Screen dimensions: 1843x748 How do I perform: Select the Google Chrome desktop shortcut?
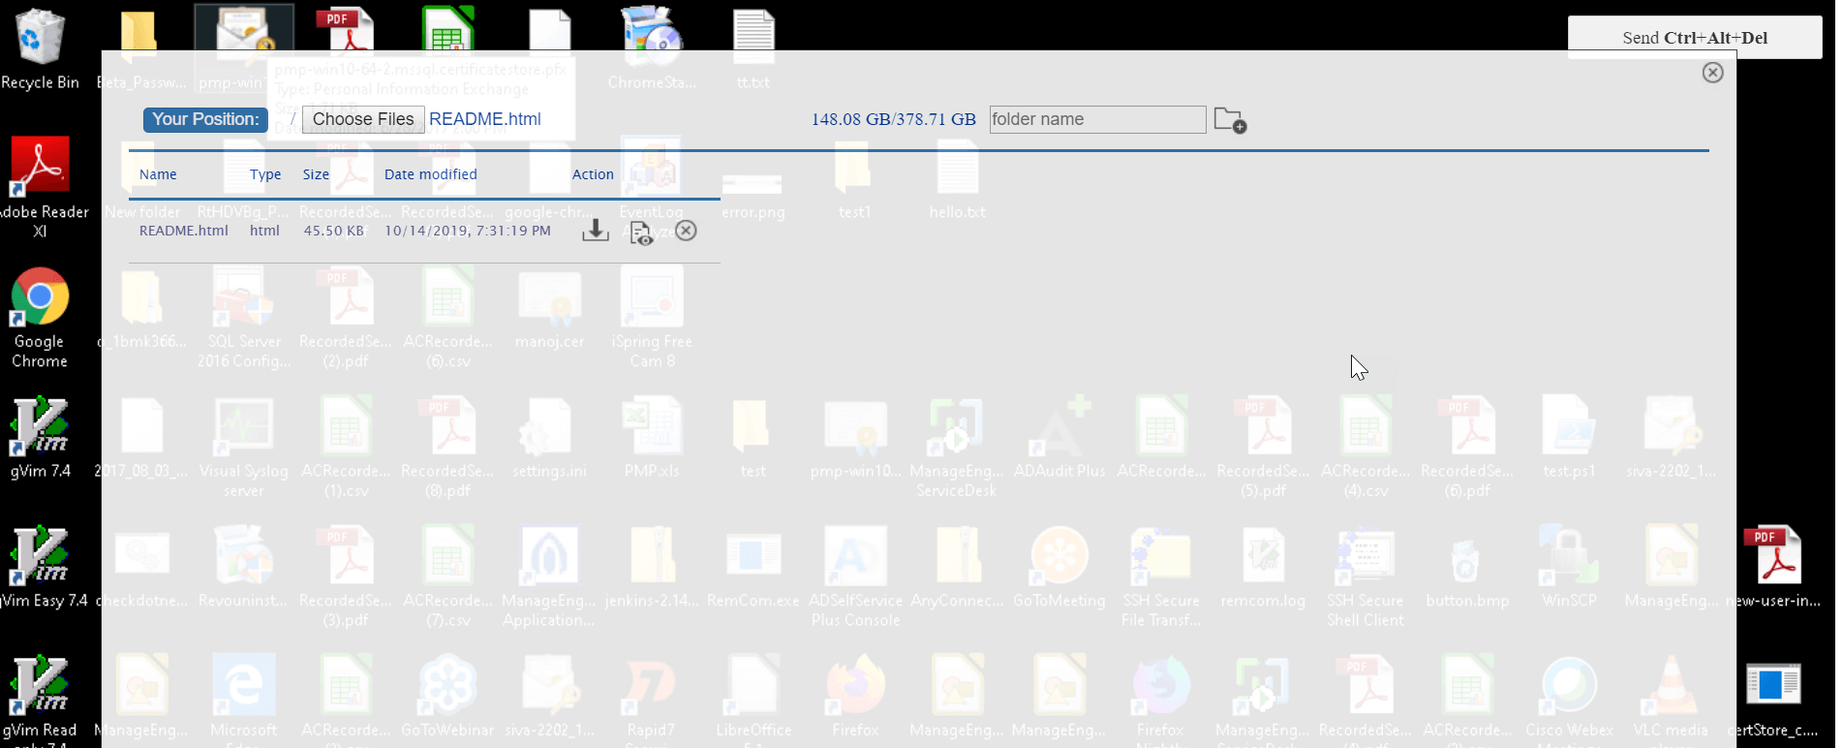[40, 318]
